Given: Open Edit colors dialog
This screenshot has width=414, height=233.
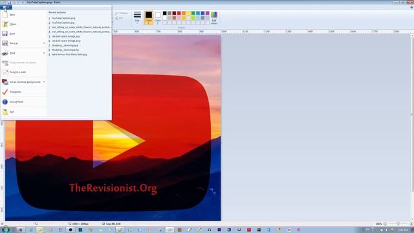Looking at the screenshot, I should 214,18.
